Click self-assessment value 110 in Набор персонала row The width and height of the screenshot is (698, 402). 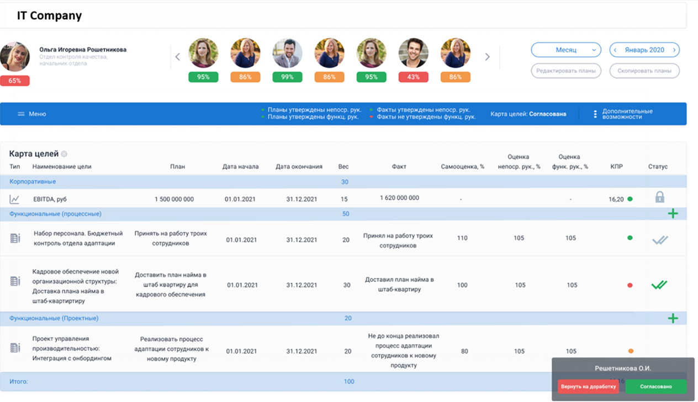click(462, 238)
